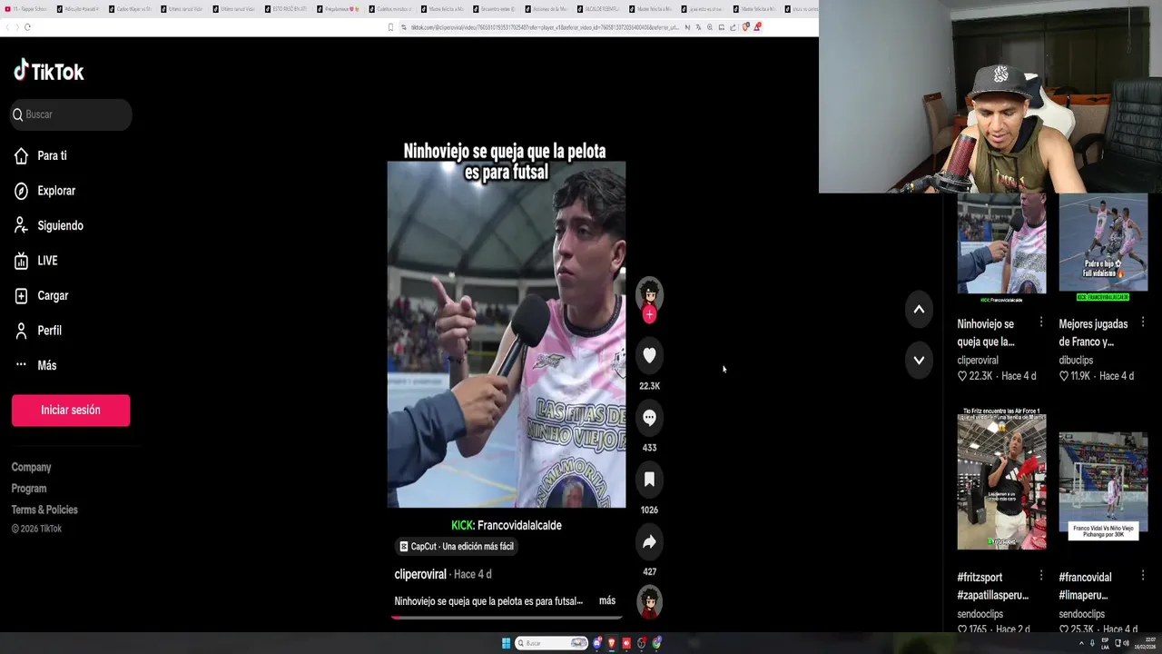Open the #fritzsport zapatillasperu thumbnail

[x=1001, y=480]
